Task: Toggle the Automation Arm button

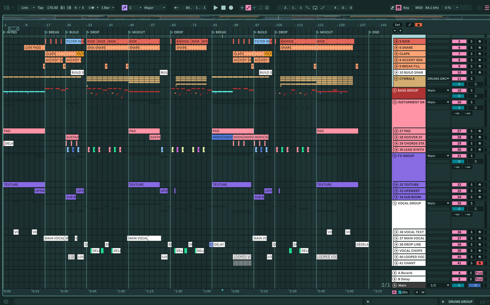Action: (248, 7)
